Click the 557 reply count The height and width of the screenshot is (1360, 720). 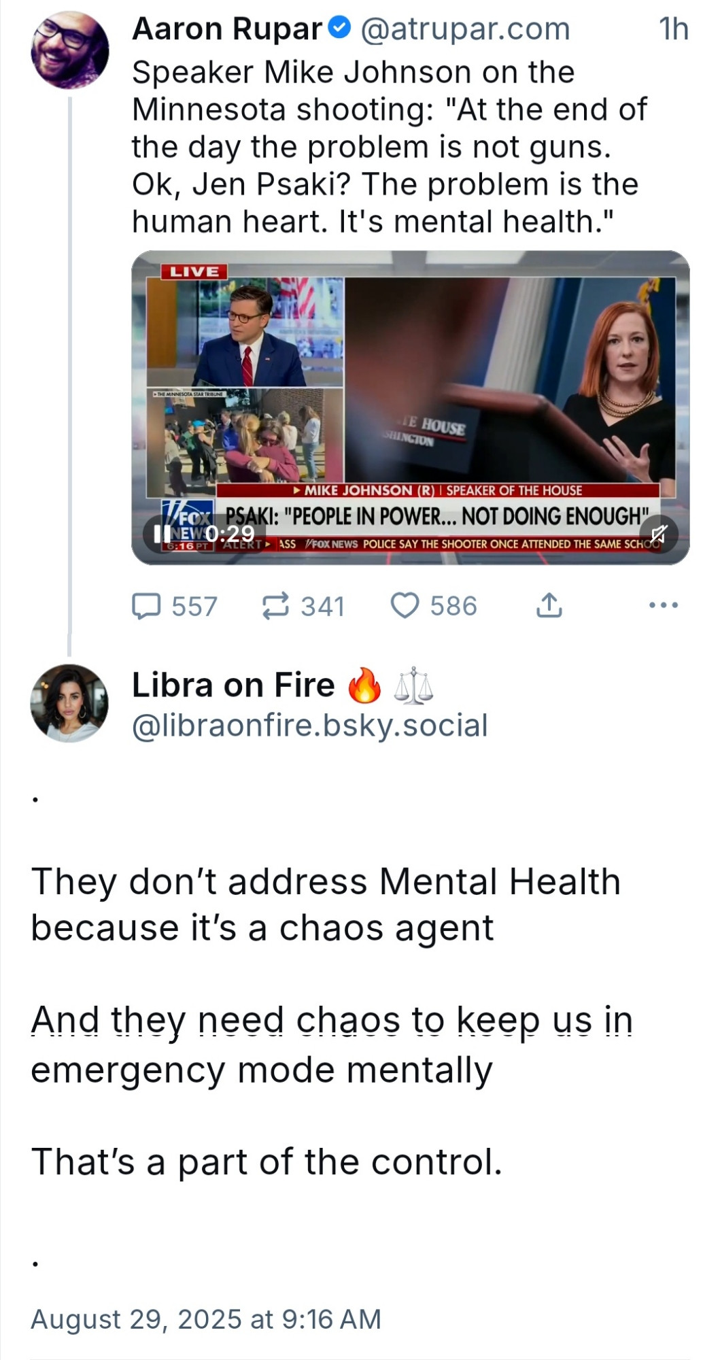[194, 606]
